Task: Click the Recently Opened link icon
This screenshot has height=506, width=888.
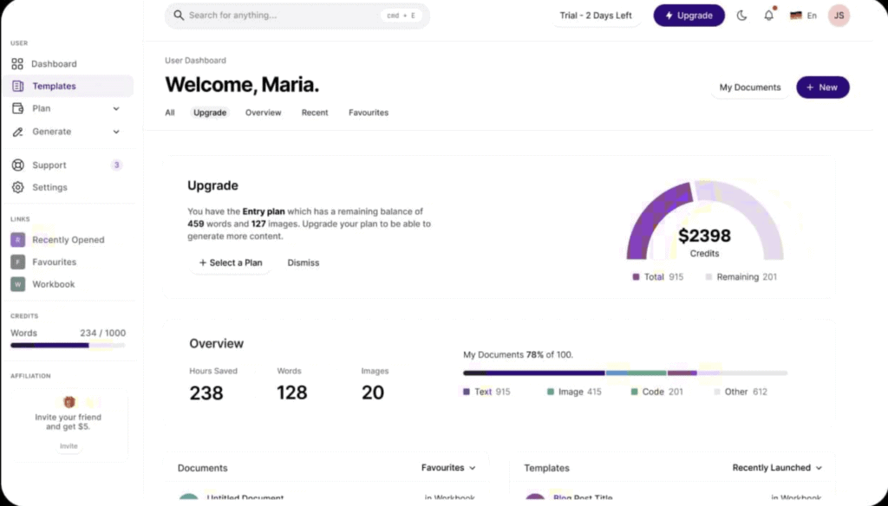Action: point(17,240)
